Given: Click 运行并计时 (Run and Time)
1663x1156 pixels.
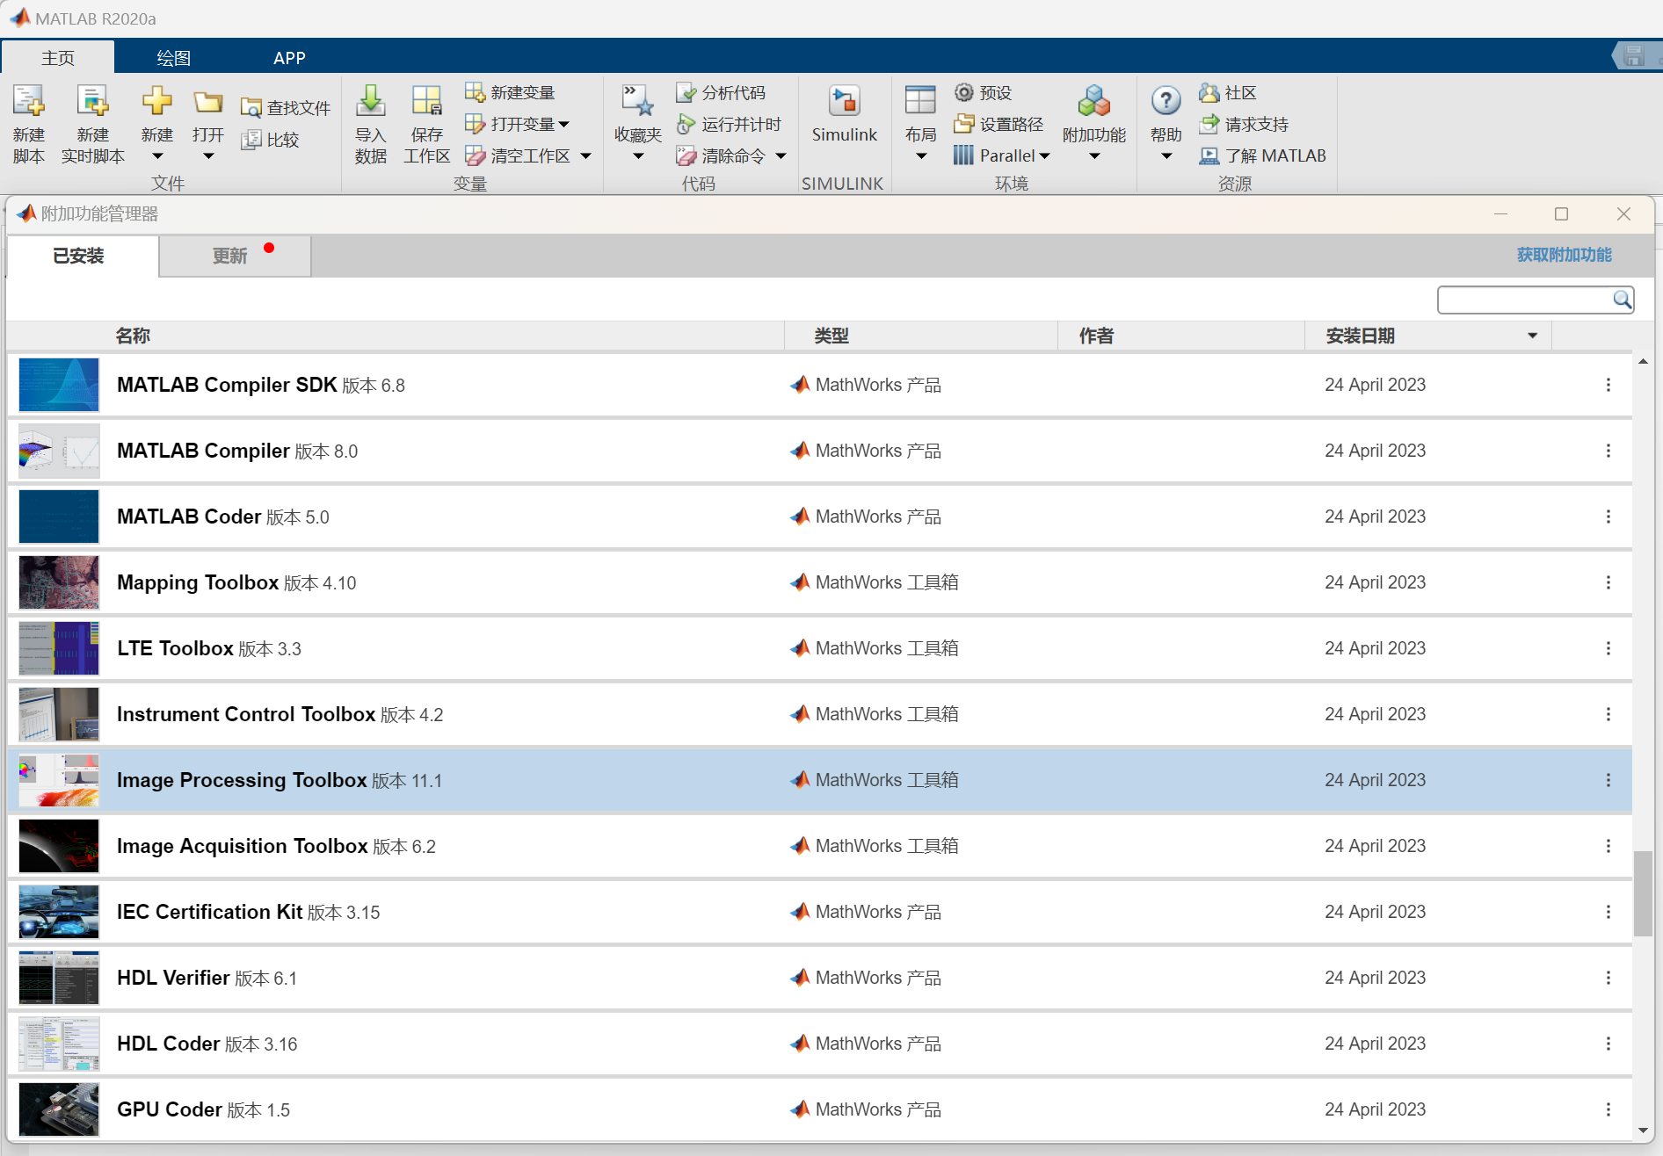Looking at the screenshot, I should pyautogui.click(x=729, y=124).
